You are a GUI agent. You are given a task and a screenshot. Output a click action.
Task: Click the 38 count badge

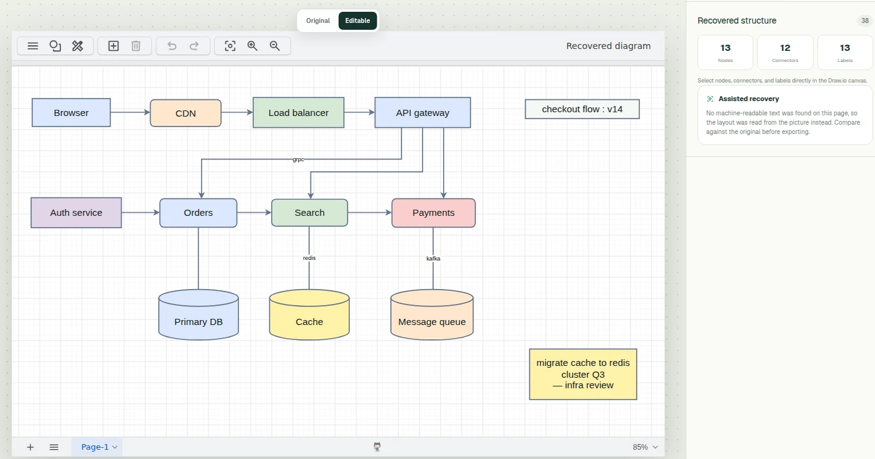(x=865, y=21)
